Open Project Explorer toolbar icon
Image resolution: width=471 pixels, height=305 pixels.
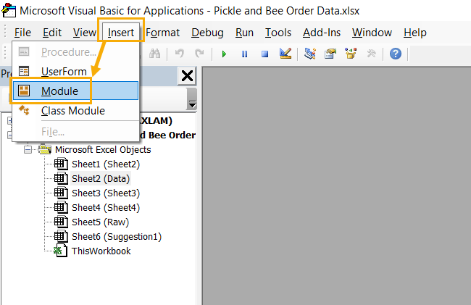(309, 54)
